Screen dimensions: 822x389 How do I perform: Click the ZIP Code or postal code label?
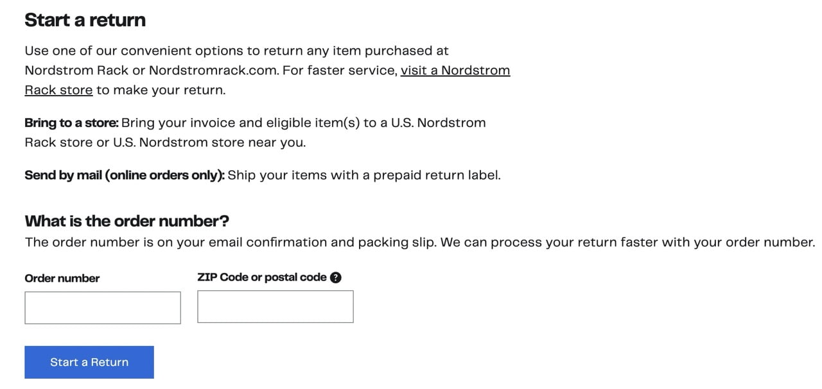pyautogui.click(x=262, y=277)
